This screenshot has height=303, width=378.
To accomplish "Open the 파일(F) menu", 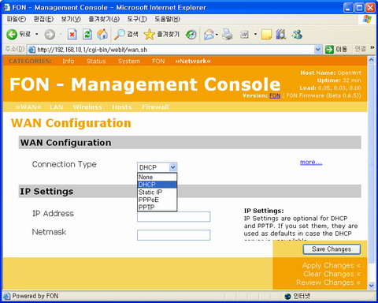I will tap(17, 19).
